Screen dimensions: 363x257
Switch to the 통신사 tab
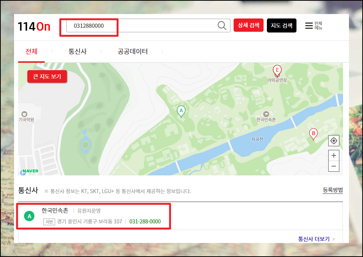pos(77,51)
